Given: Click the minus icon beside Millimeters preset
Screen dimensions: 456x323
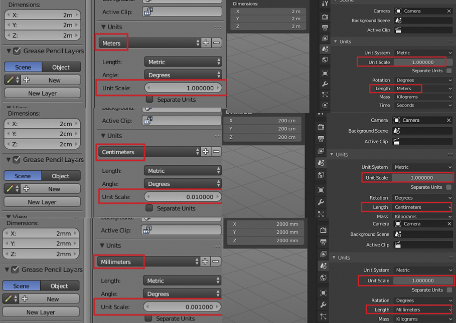Looking at the screenshot, I should pyautogui.click(x=216, y=261).
